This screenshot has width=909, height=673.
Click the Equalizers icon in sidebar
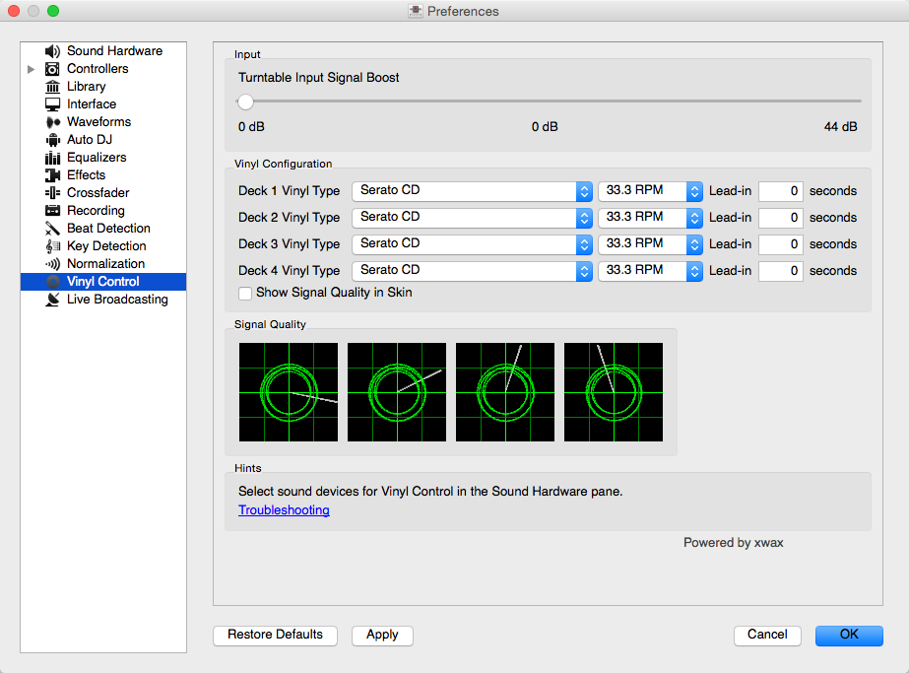click(53, 158)
